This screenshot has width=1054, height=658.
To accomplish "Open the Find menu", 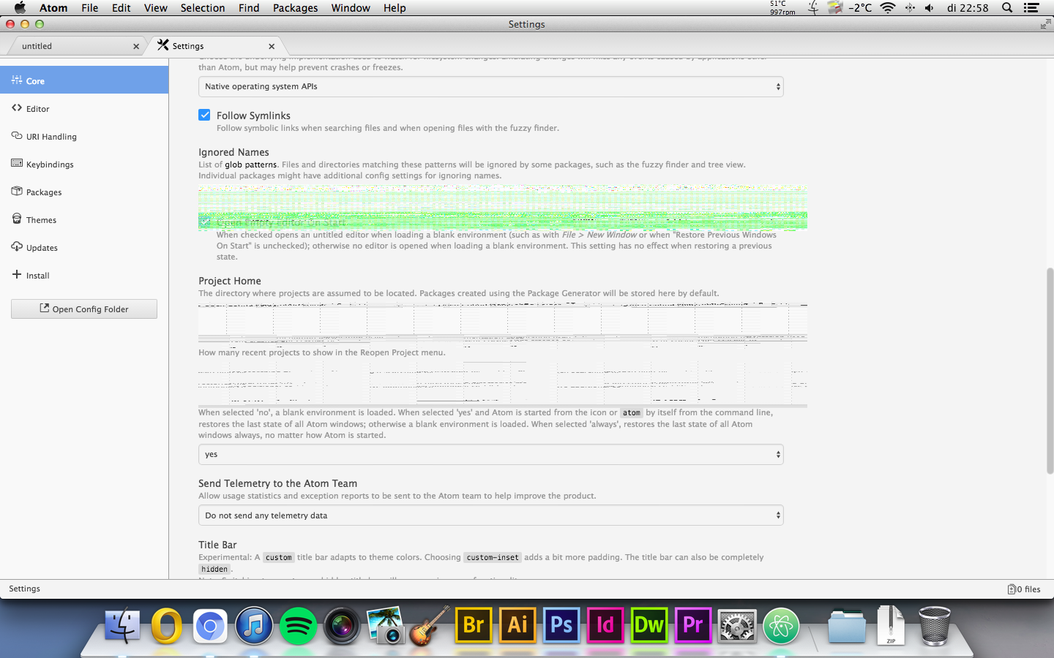I will pos(249,8).
